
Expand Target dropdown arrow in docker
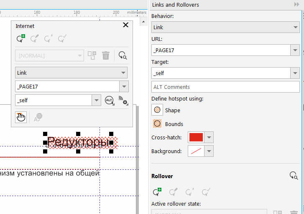295,73
